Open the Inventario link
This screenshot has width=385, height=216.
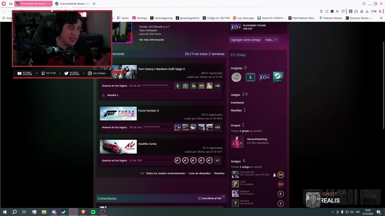point(237,103)
